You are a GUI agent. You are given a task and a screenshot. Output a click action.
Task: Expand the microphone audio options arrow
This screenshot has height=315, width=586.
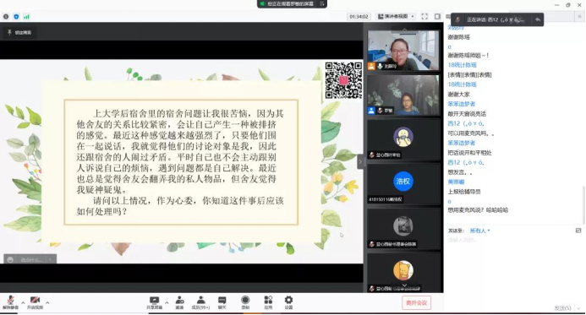point(23,302)
